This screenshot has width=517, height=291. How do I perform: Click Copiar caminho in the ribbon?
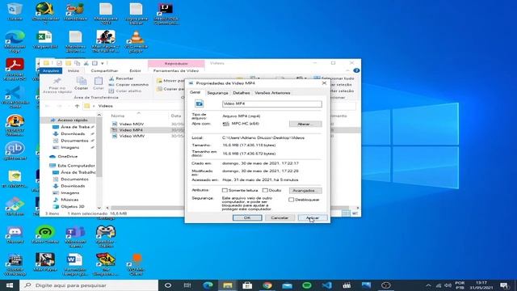128,85
